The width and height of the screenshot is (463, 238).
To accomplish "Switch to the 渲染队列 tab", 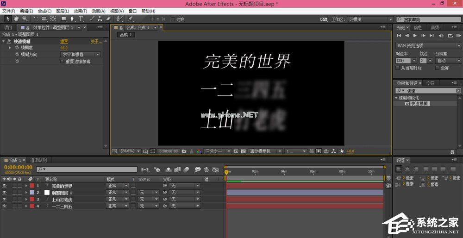I will pos(38,160).
